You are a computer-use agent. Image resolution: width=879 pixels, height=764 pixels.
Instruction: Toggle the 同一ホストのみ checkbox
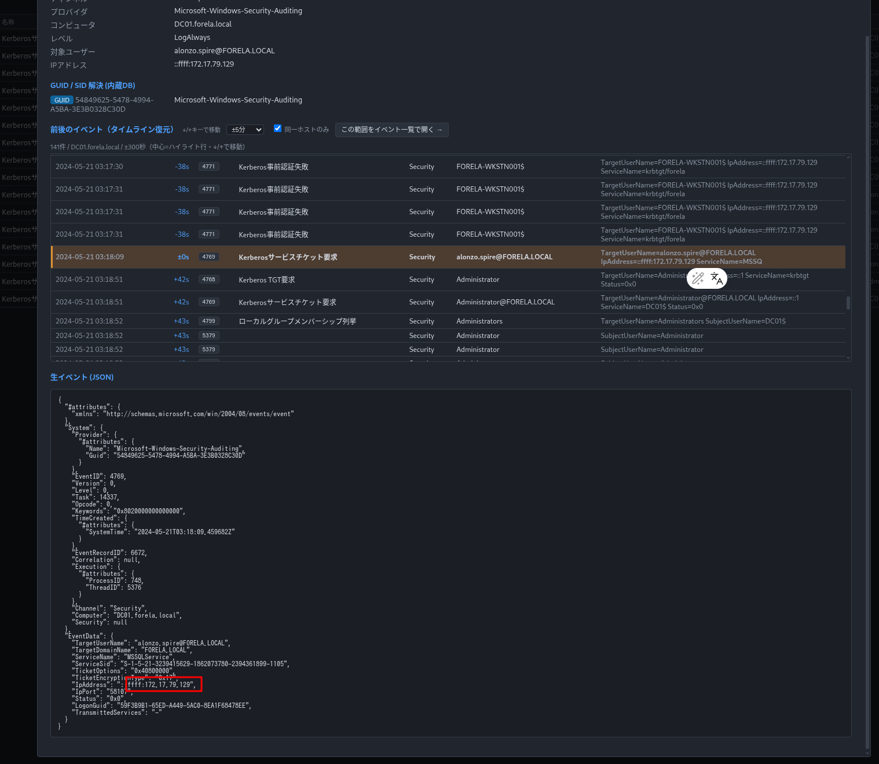click(277, 128)
